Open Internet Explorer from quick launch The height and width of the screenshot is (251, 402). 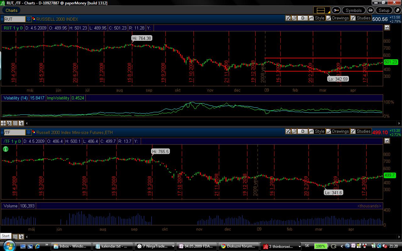coord(38,246)
